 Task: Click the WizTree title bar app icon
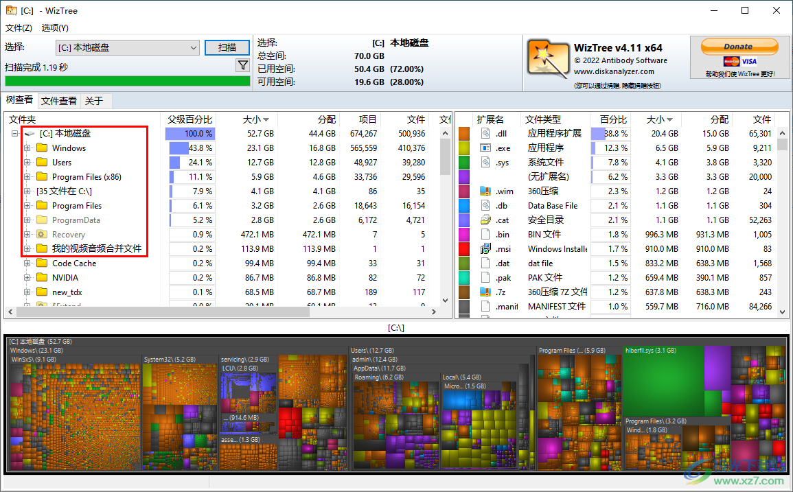point(11,10)
